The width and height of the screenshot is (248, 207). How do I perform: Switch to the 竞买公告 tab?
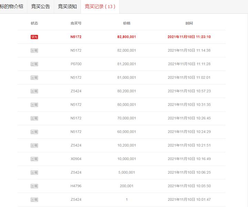click(41, 7)
